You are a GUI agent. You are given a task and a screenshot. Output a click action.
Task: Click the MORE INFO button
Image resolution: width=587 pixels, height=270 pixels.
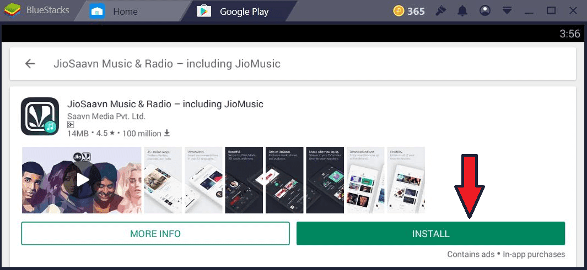tap(155, 234)
